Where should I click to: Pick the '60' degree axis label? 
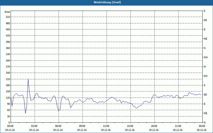[x=9, y=110]
